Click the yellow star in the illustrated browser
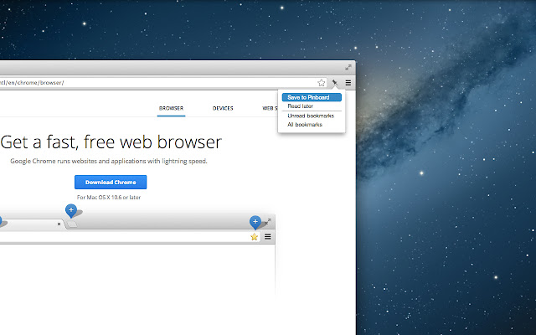 254,236
